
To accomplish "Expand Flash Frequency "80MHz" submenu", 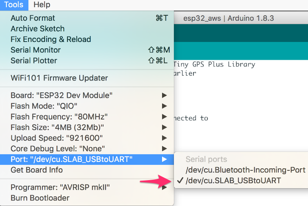I will [x=87, y=117].
